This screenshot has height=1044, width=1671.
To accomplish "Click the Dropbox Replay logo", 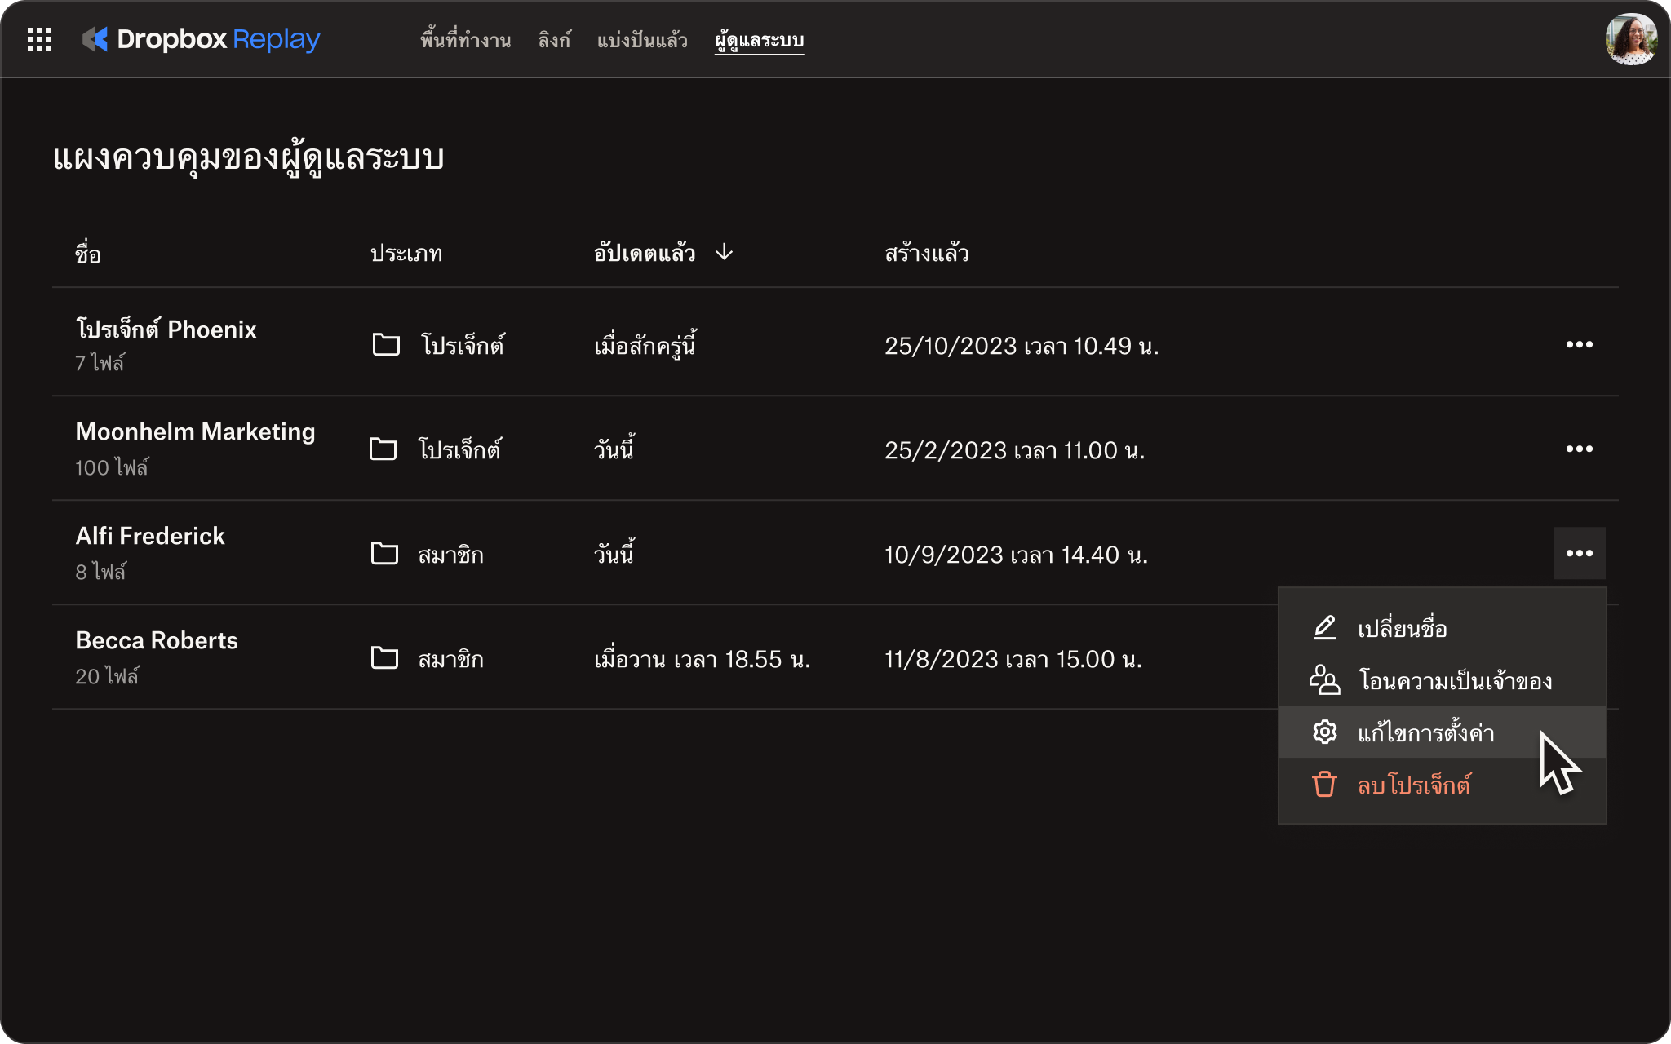I will [x=202, y=39].
